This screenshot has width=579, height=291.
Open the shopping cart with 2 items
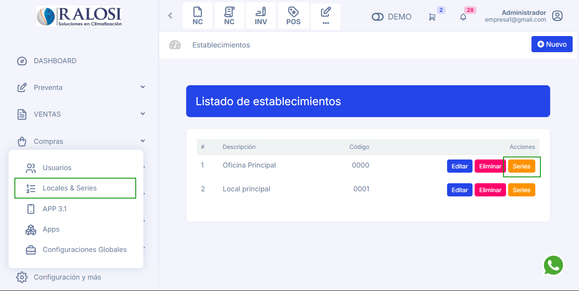(432, 16)
